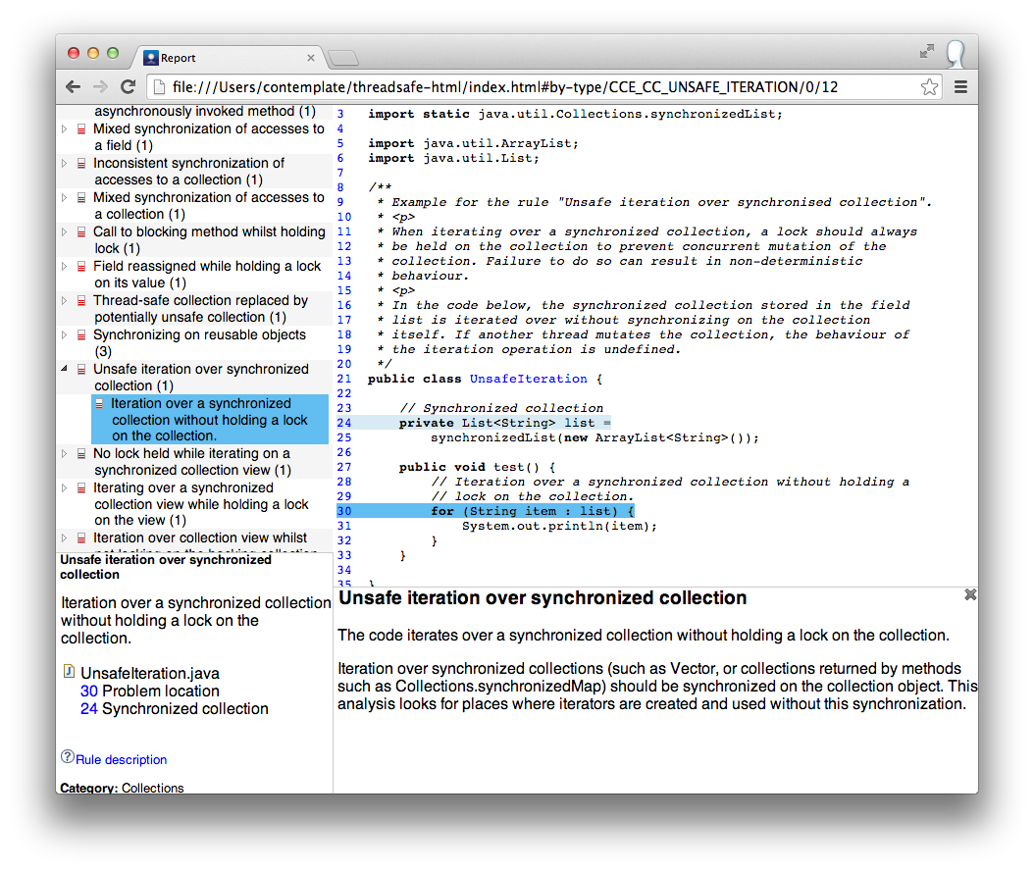Click red icon beside 'Mixed synchronization of accesses to a collection'

pyautogui.click(x=81, y=198)
